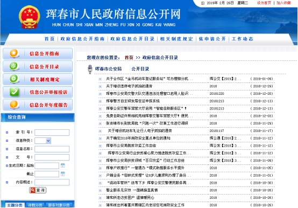Focus the 文号 input field
Screen dimensions: 298x208
pos(52,157)
